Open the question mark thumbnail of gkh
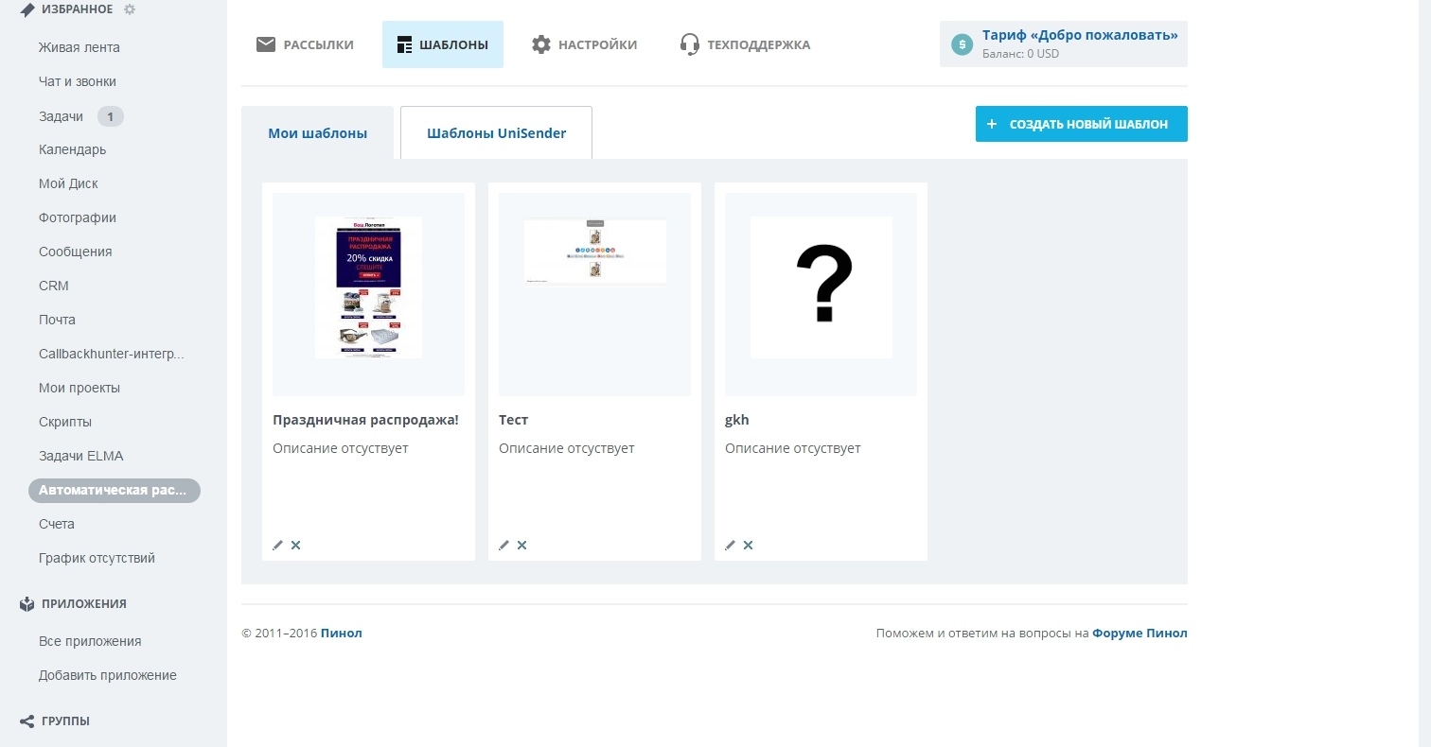Image resolution: width=1431 pixels, height=747 pixels. 821,287
